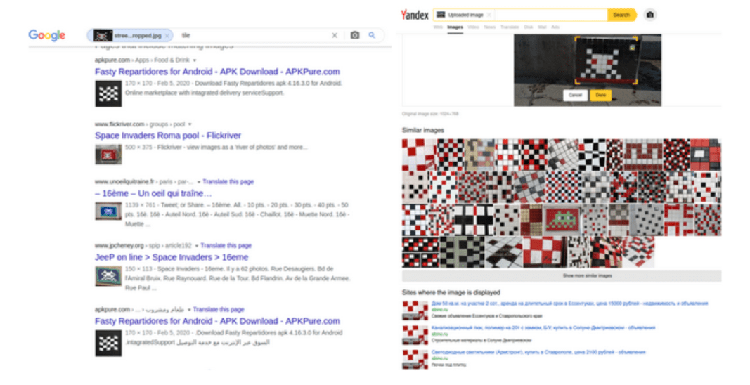Image resolution: width=750 pixels, height=385 pixels.
Task: Open the Yandex Ads tab
Action: [555, 27]
